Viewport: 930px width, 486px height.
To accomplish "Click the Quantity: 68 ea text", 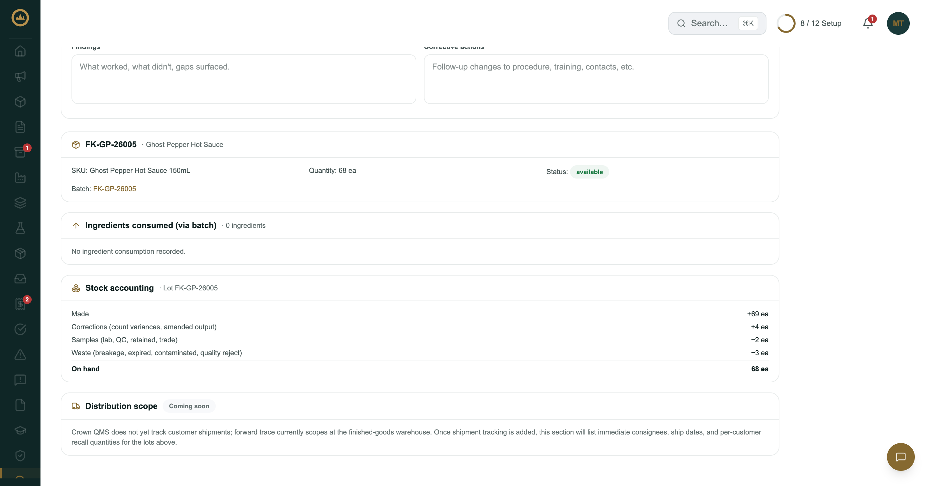I will pyautogui.click(x=332, y=171).
